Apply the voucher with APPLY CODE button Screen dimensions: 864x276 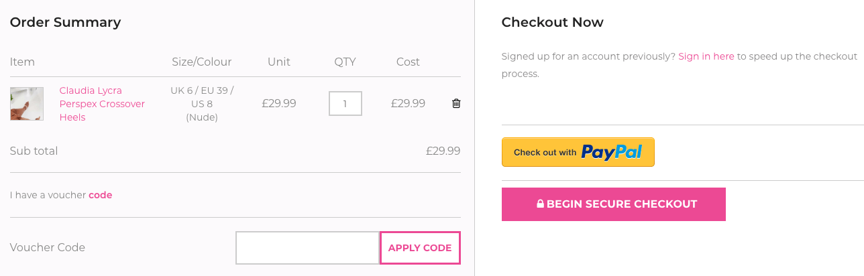tap(420, 248)
